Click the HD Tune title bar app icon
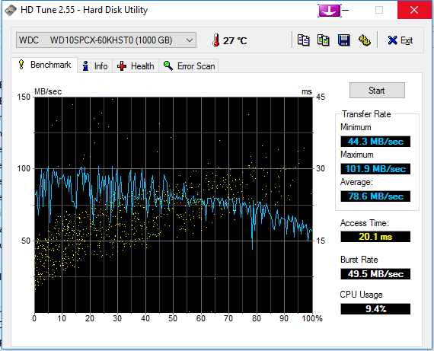434x351 pixels. pos(11,10)
